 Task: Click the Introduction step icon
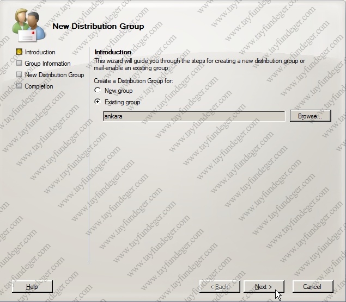(x=19, y=52)
